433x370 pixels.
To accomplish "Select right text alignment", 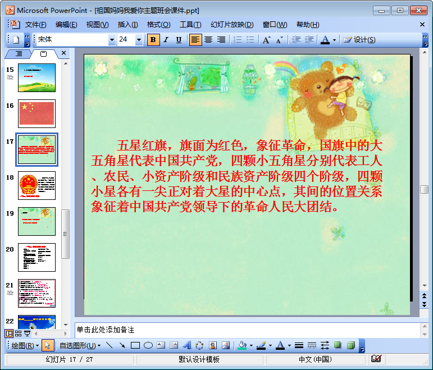I will 221,40.
